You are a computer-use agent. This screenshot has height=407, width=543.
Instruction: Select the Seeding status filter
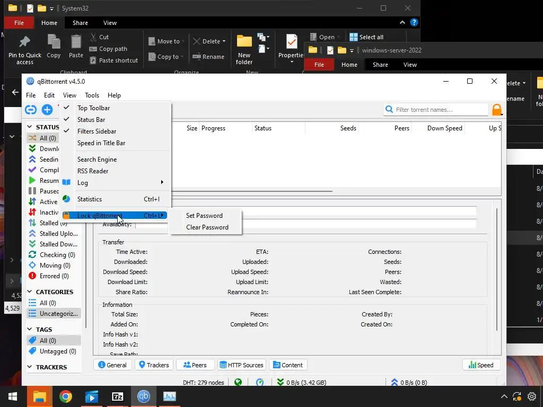tap(43, 159)
